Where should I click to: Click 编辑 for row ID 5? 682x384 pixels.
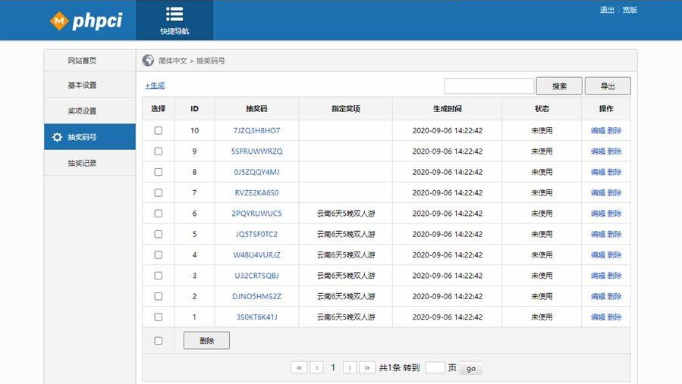(598, 234)
